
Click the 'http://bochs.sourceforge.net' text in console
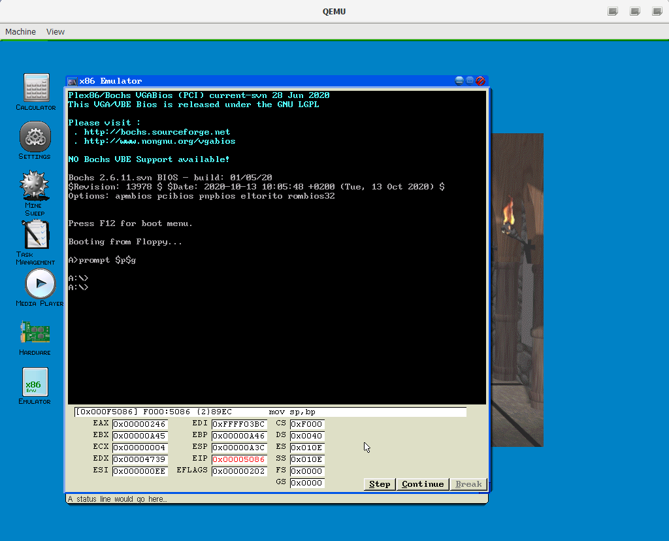(x=157, y=132)
